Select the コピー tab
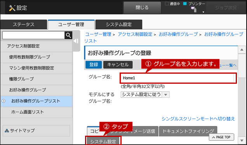 tap(94, 131)
